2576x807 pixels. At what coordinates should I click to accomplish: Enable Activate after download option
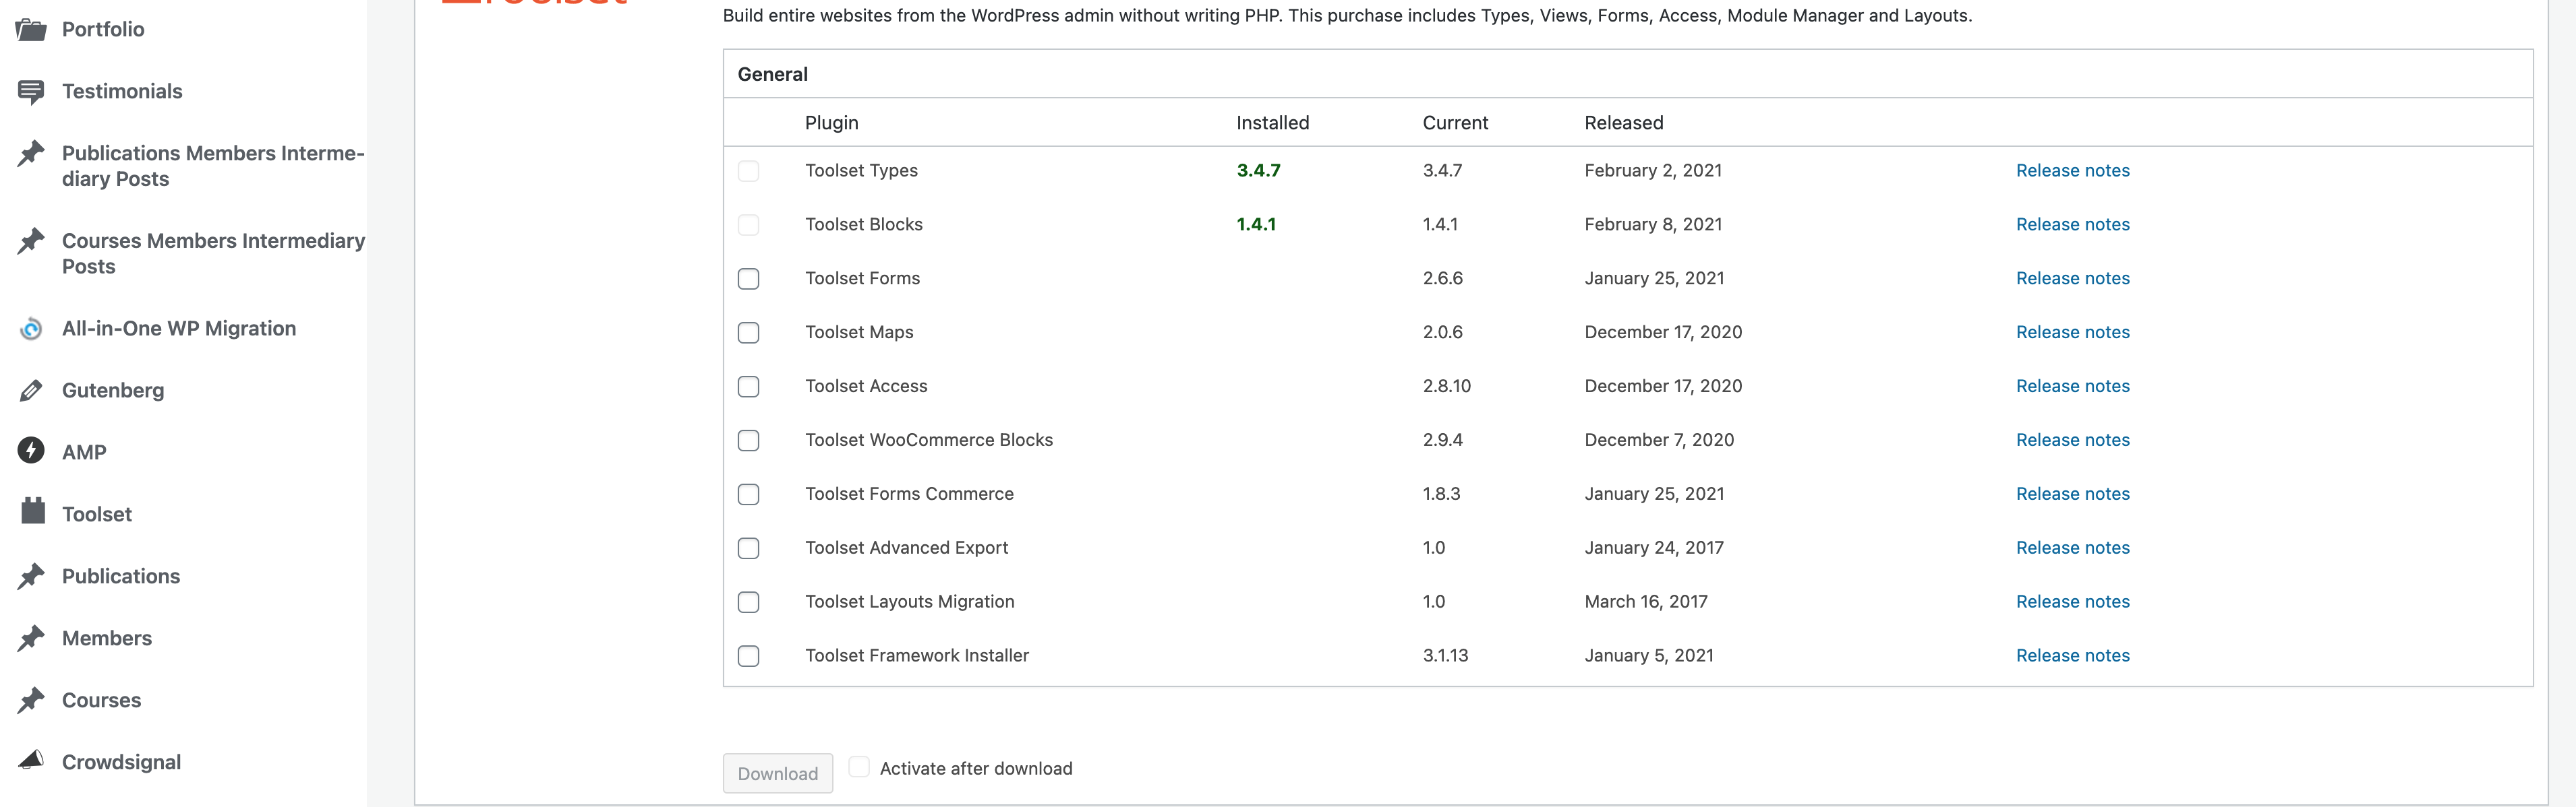(x=859, y=767)
